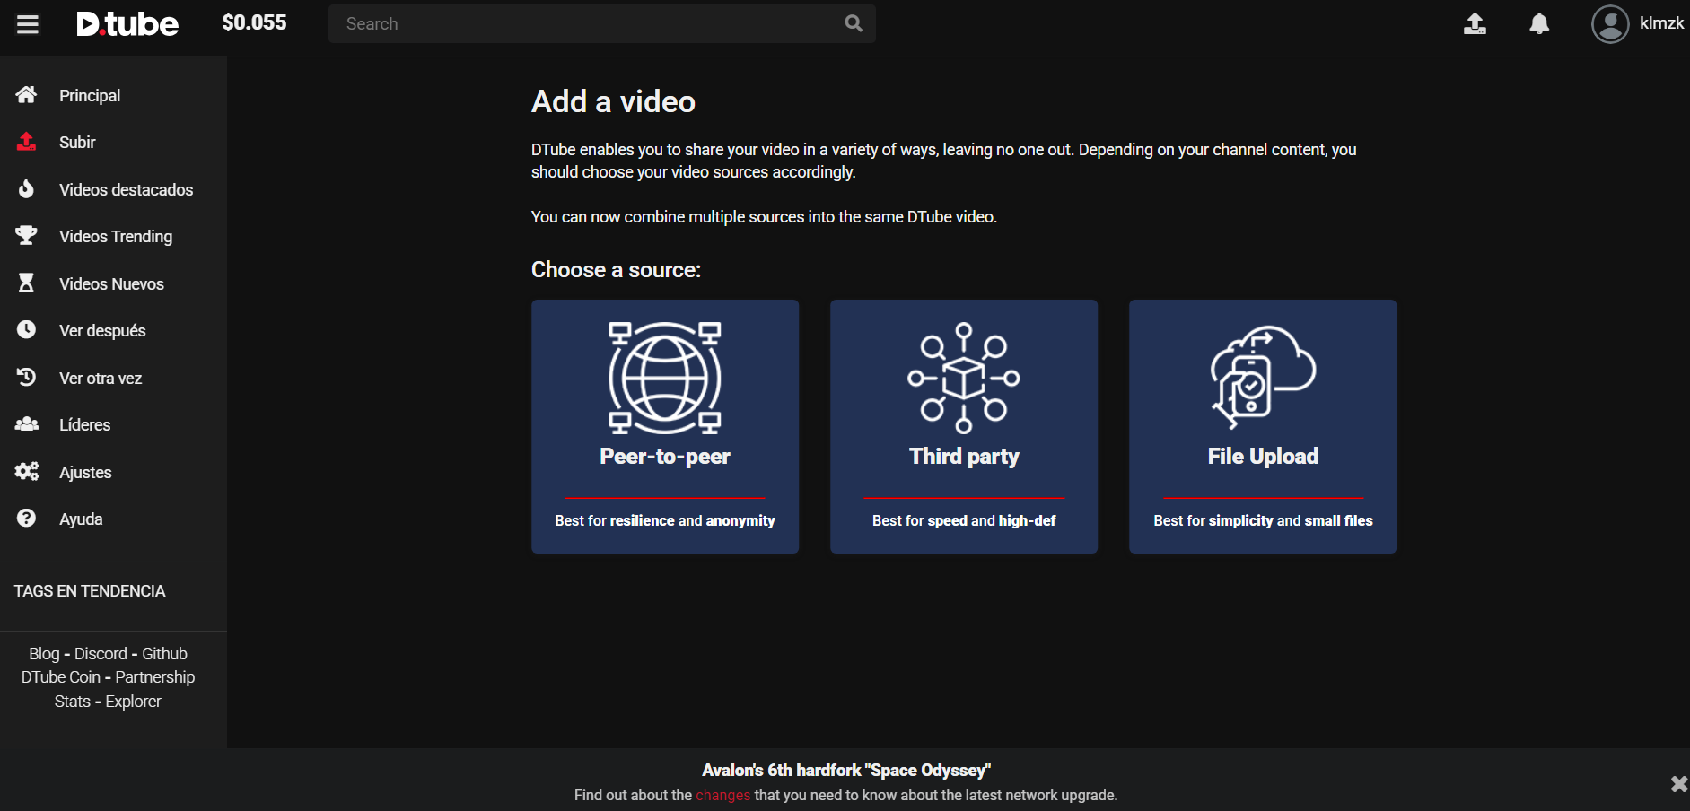Click the group icon for Líderes

pyautogui.click(x=27, y=423)
